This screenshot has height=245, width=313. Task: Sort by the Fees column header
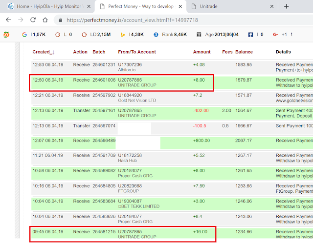tap(227, 52)
